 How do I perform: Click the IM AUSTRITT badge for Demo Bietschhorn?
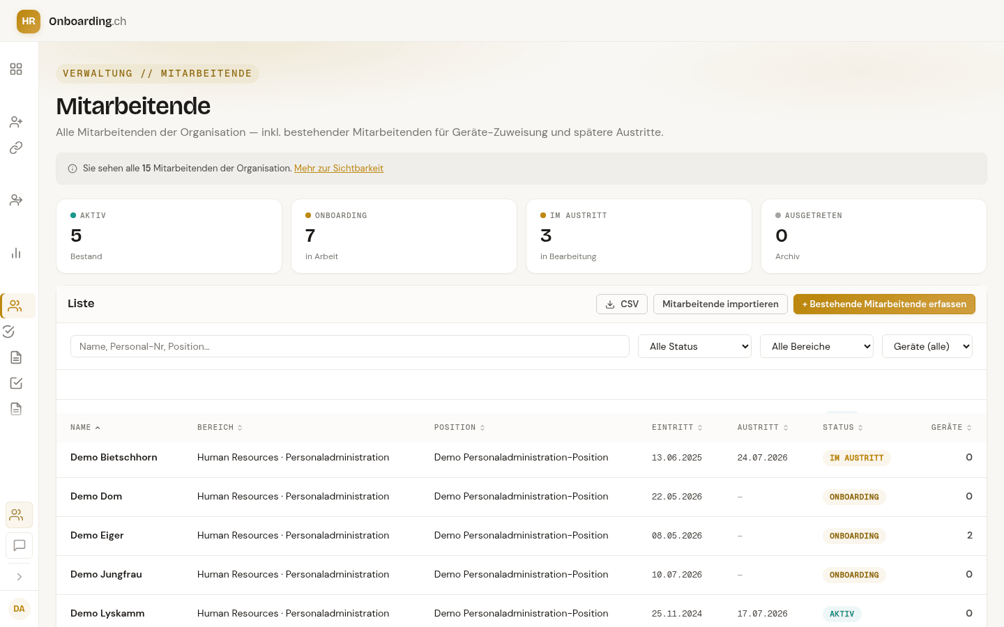[856, 458]
